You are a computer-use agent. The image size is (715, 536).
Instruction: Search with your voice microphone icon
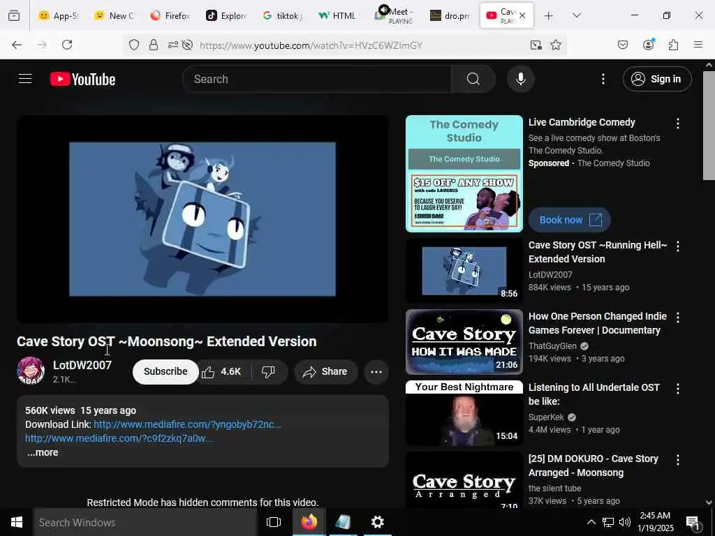coord(520,79)
